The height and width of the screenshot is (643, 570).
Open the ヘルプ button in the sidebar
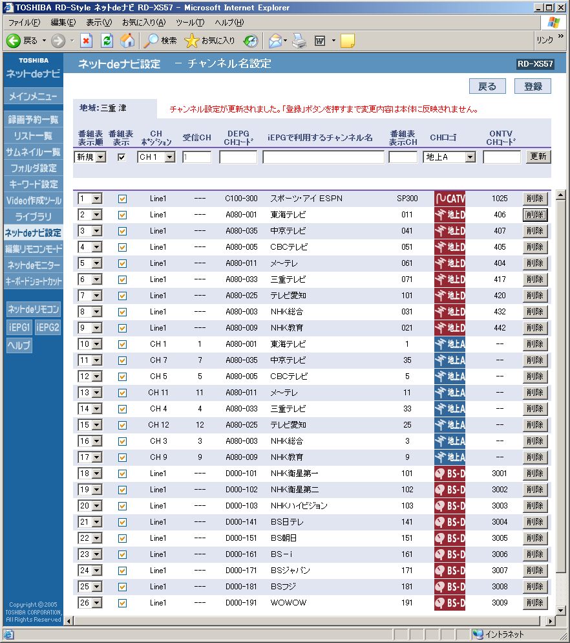[x=19, y=345]
